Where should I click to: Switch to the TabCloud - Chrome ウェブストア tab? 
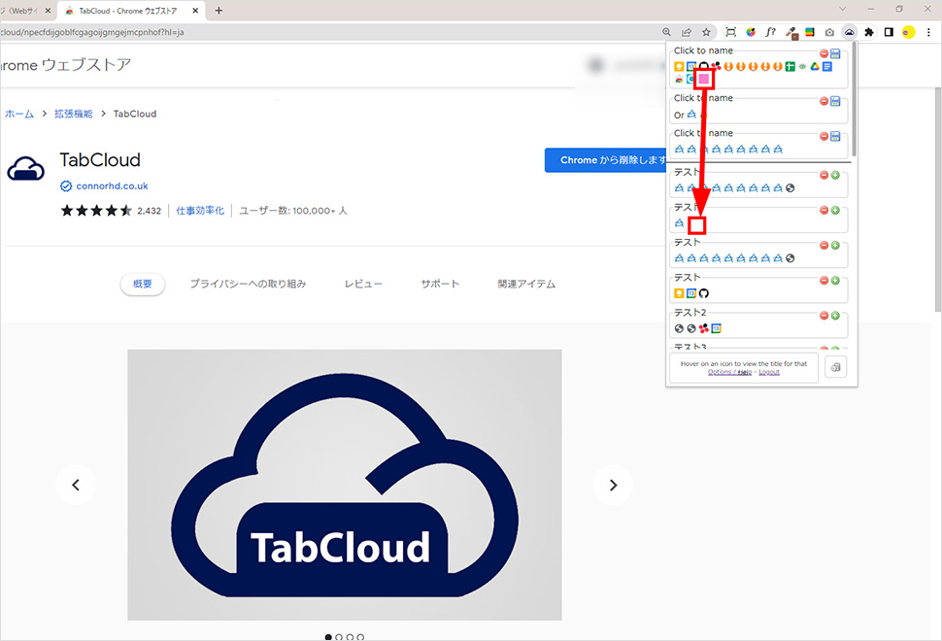(x=131, y=11)
